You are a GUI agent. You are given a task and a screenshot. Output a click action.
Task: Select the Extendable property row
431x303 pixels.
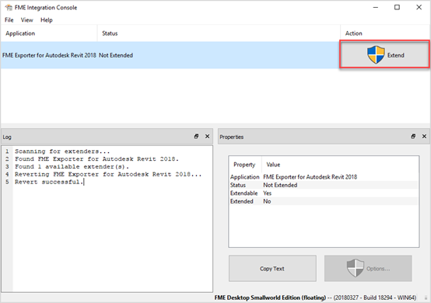coord(324,193)
